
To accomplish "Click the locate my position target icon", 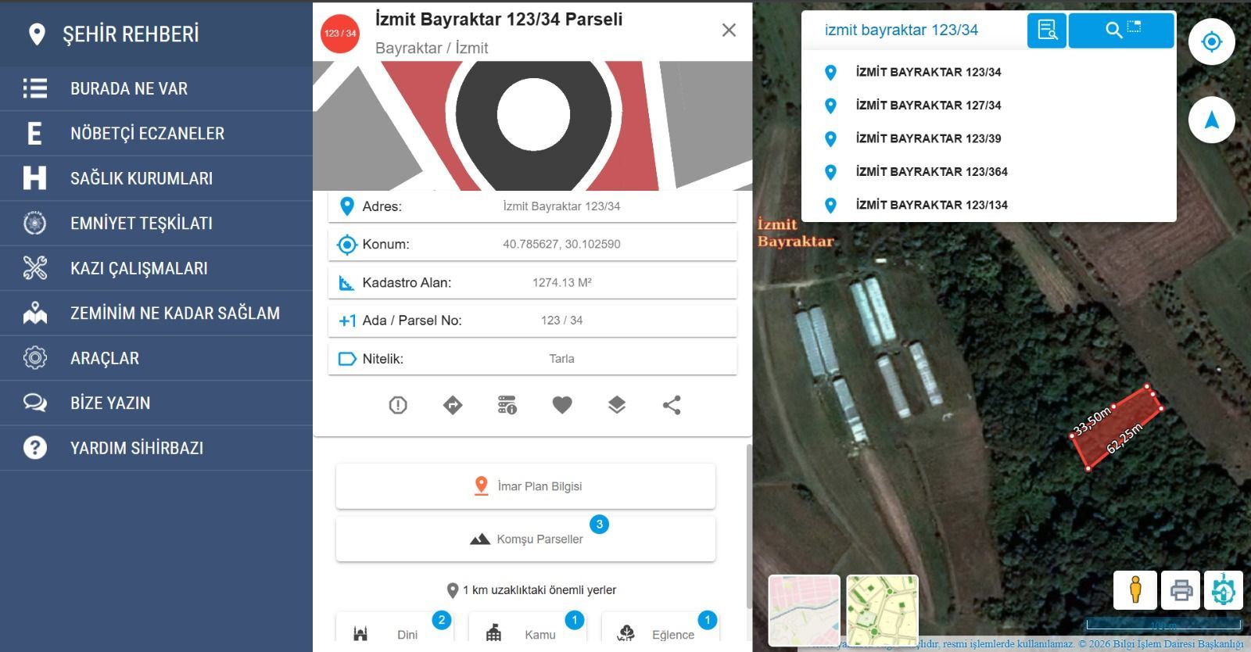I will (x=1211, y=41).
